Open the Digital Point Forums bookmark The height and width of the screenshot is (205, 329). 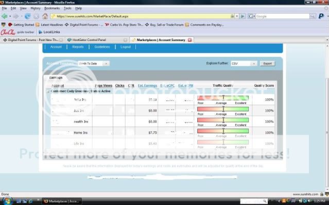[84, 25]
